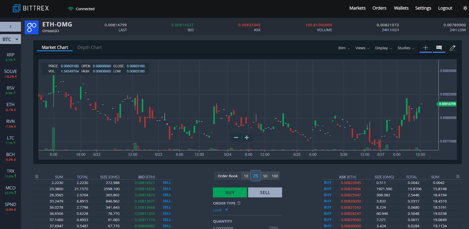
Task: Select the gray SELL order side button
Action: (265, 192)
